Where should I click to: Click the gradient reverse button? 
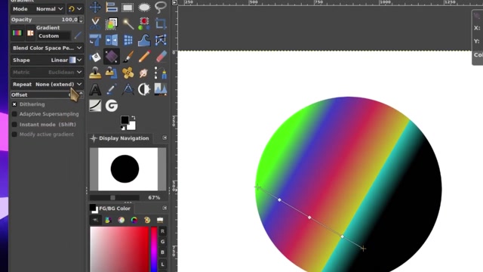click(x=30, y=33)
